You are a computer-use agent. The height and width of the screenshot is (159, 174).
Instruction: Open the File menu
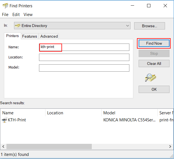tap(5, 15)
